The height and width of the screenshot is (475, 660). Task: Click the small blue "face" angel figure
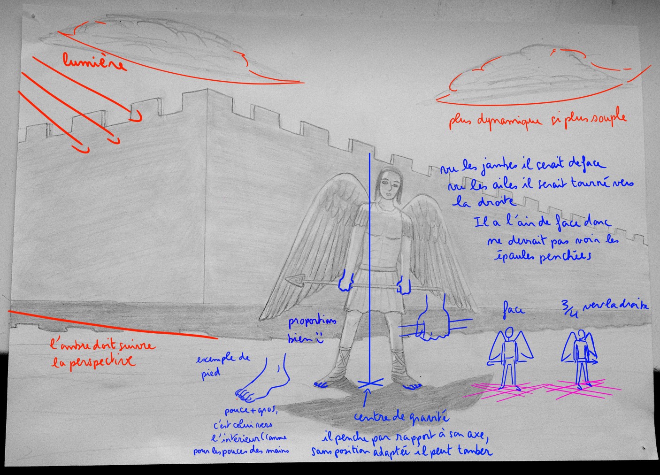point(510,355)
